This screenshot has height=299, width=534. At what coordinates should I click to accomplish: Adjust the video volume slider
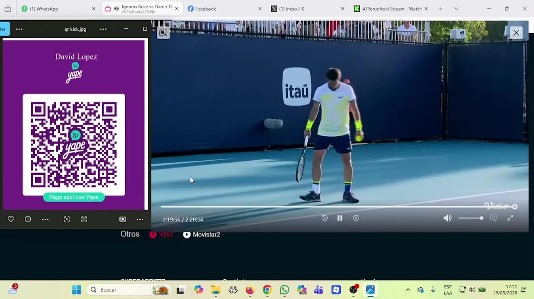[471, 218]
